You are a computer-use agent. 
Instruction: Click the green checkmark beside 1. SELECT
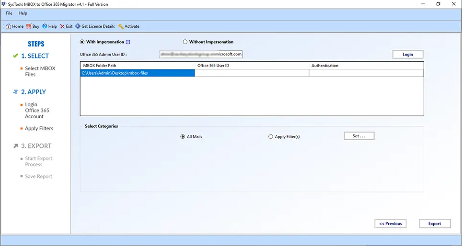(16, 56)
